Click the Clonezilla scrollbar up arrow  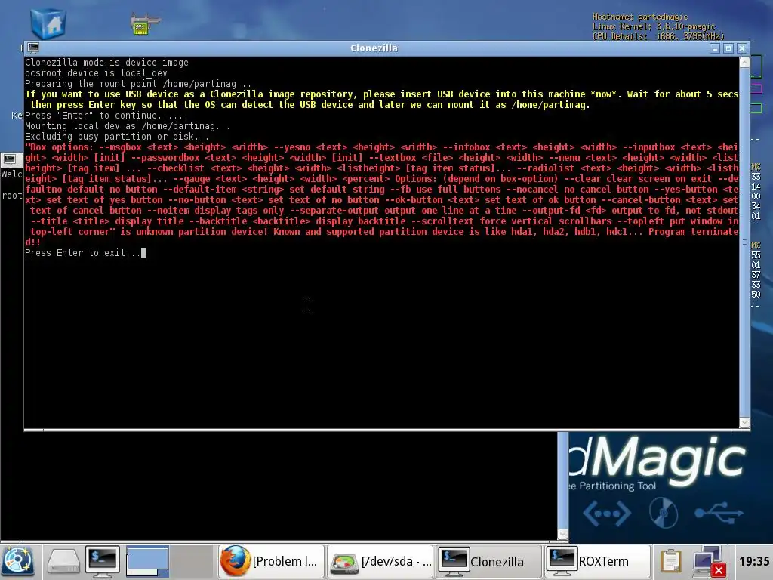click(744, 62)
